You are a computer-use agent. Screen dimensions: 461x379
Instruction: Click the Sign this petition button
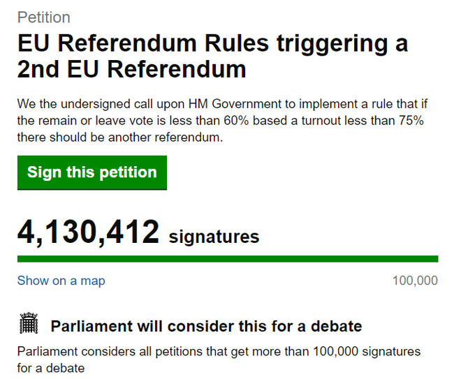(x=92, y=172)
